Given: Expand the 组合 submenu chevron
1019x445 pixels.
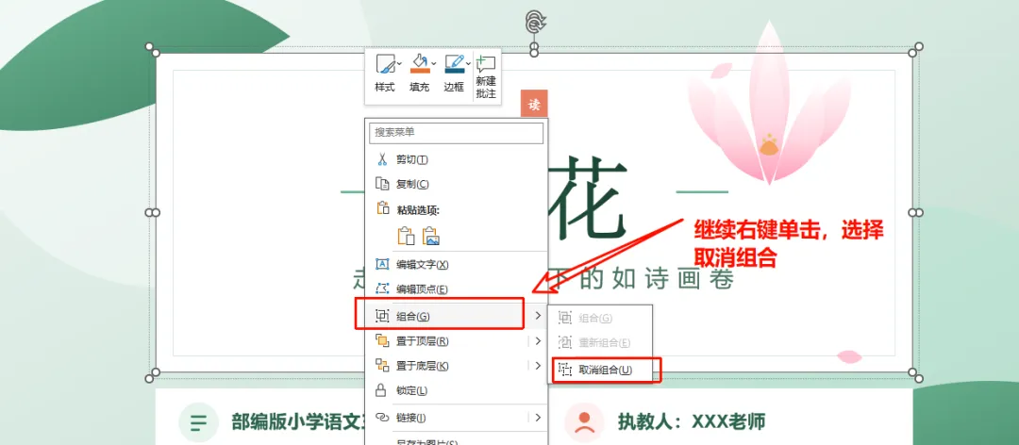Looking at the screenshot, I should click(538, 316).
